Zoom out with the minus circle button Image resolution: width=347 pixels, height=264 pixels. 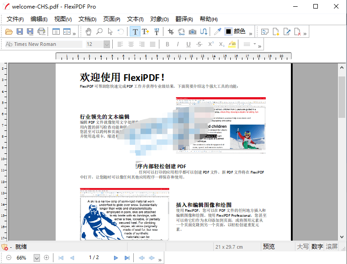(x=9, y=258)
